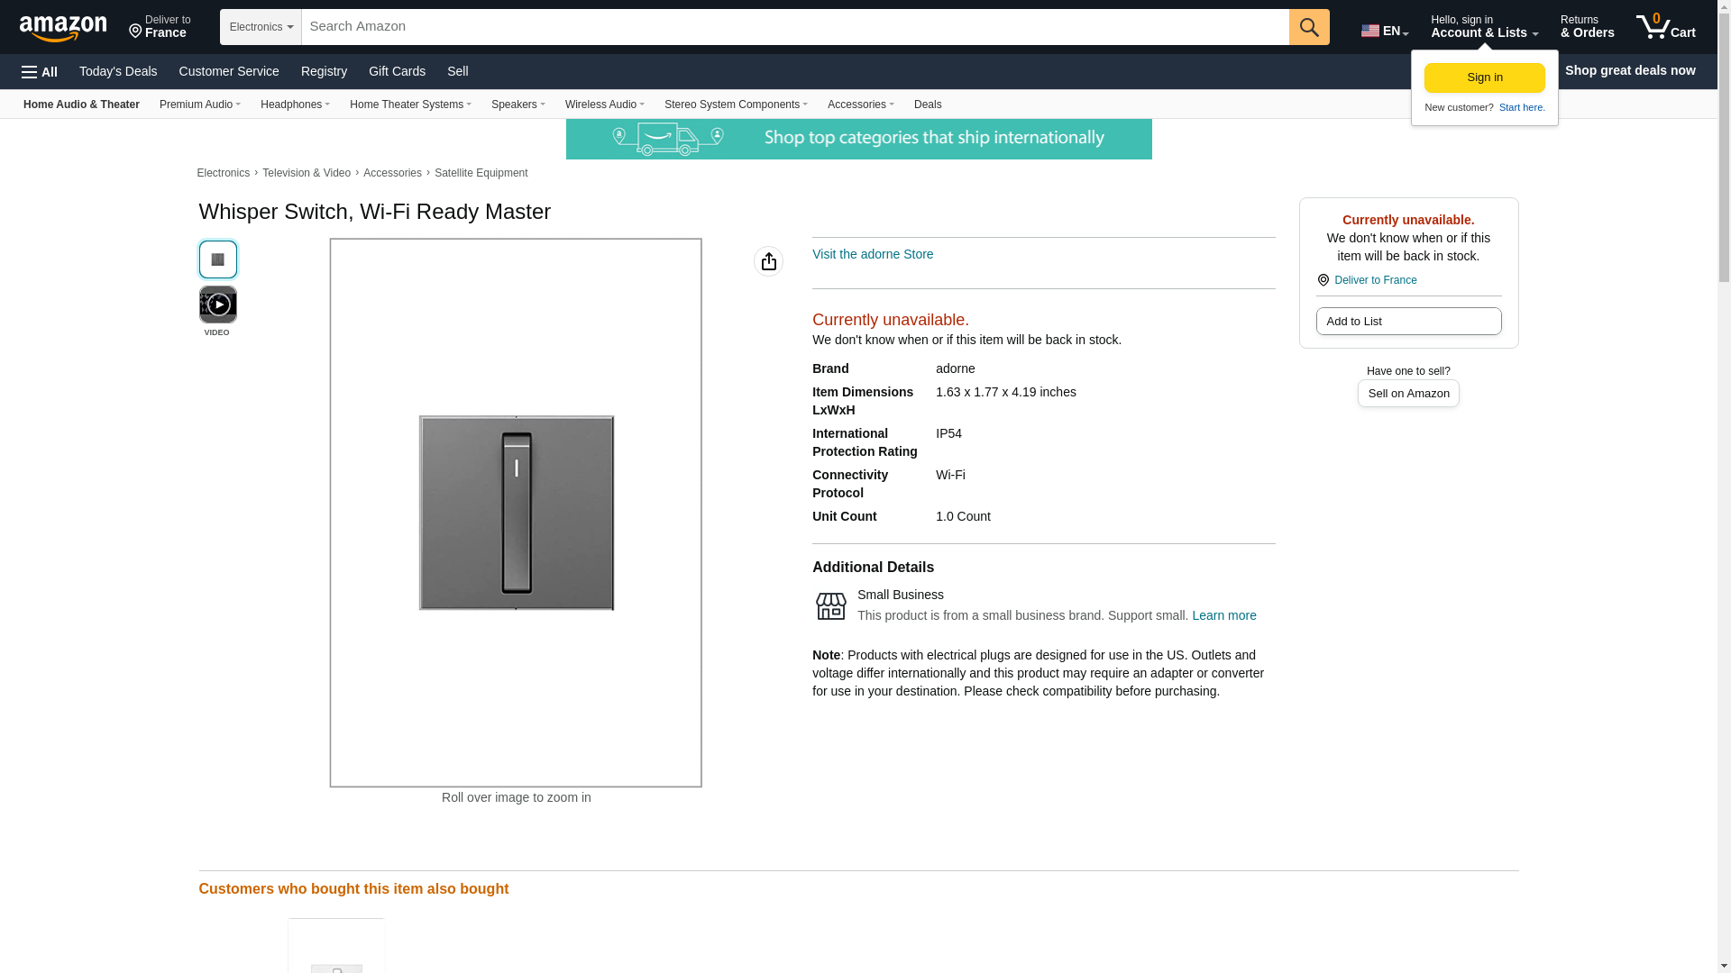
Task: Open the Satellite Equipment breadcrumb link
Action: 481,173
